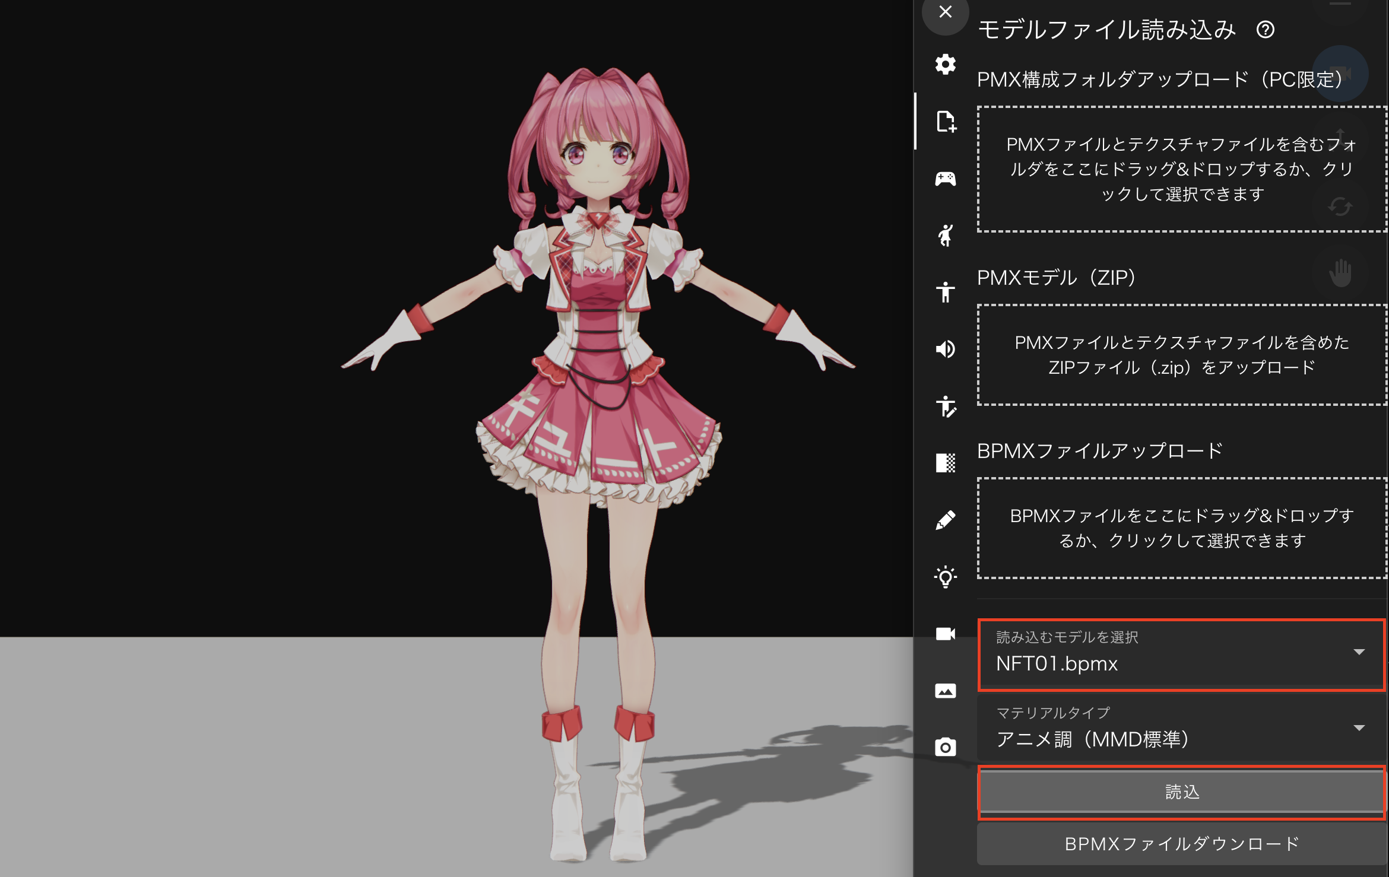Open the standing person pose icon
This screenshot has width=1389, height=877.
945,292
